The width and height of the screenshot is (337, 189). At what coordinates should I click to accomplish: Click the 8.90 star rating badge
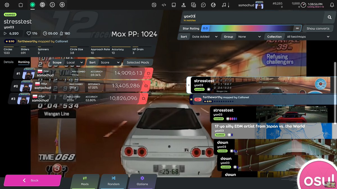tap(10, 41)
